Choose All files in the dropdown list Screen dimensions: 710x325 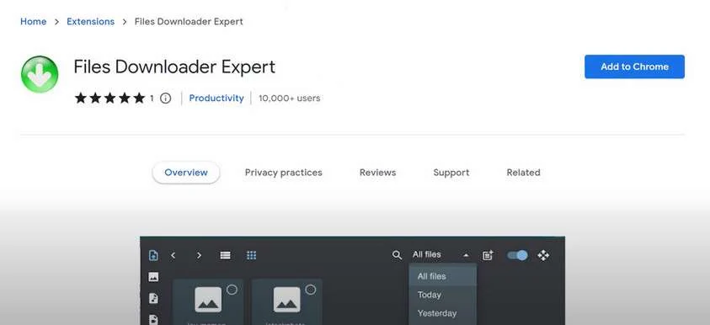442,276
